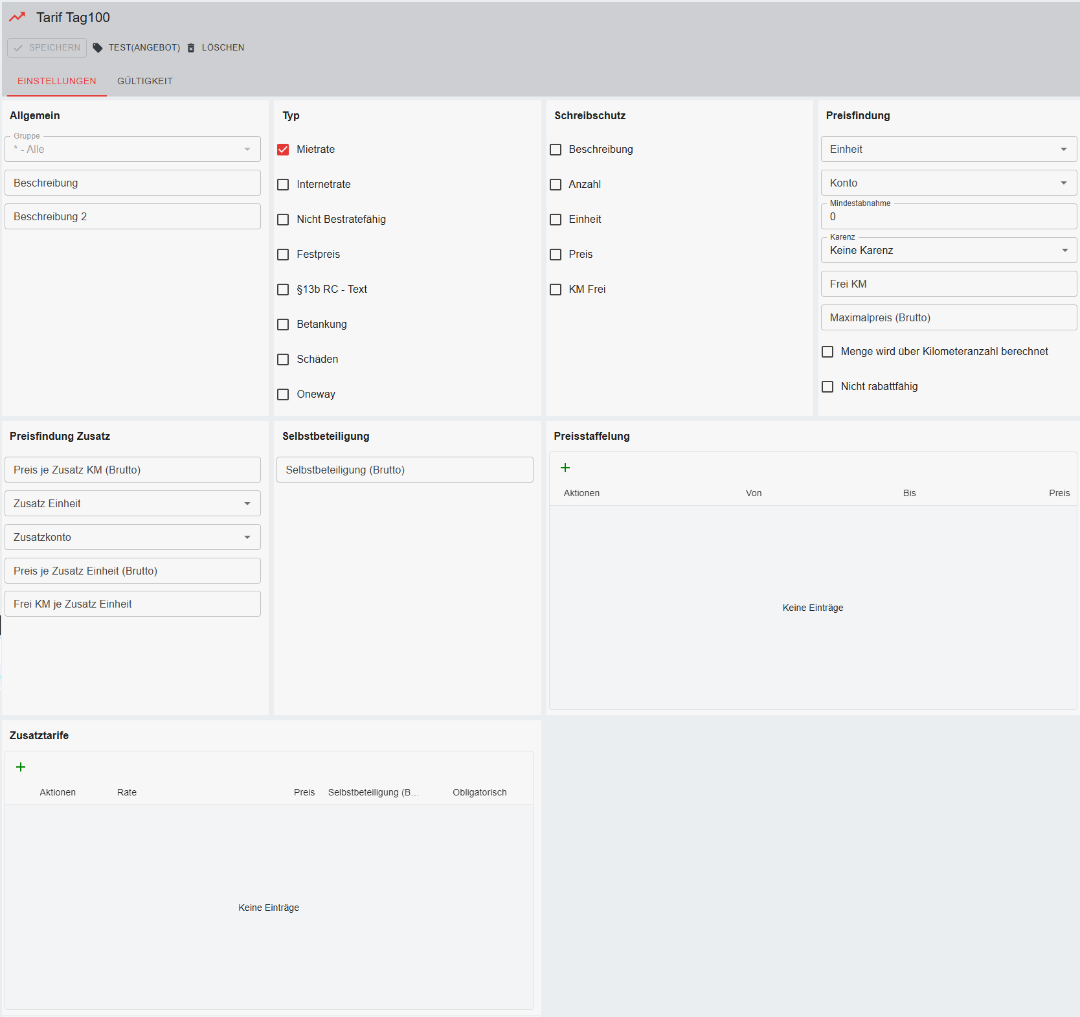Viewport: 1080px width, 1017px height.
Task: Select the EINSTELLUNGEN tab
Action: pos(57,81)
